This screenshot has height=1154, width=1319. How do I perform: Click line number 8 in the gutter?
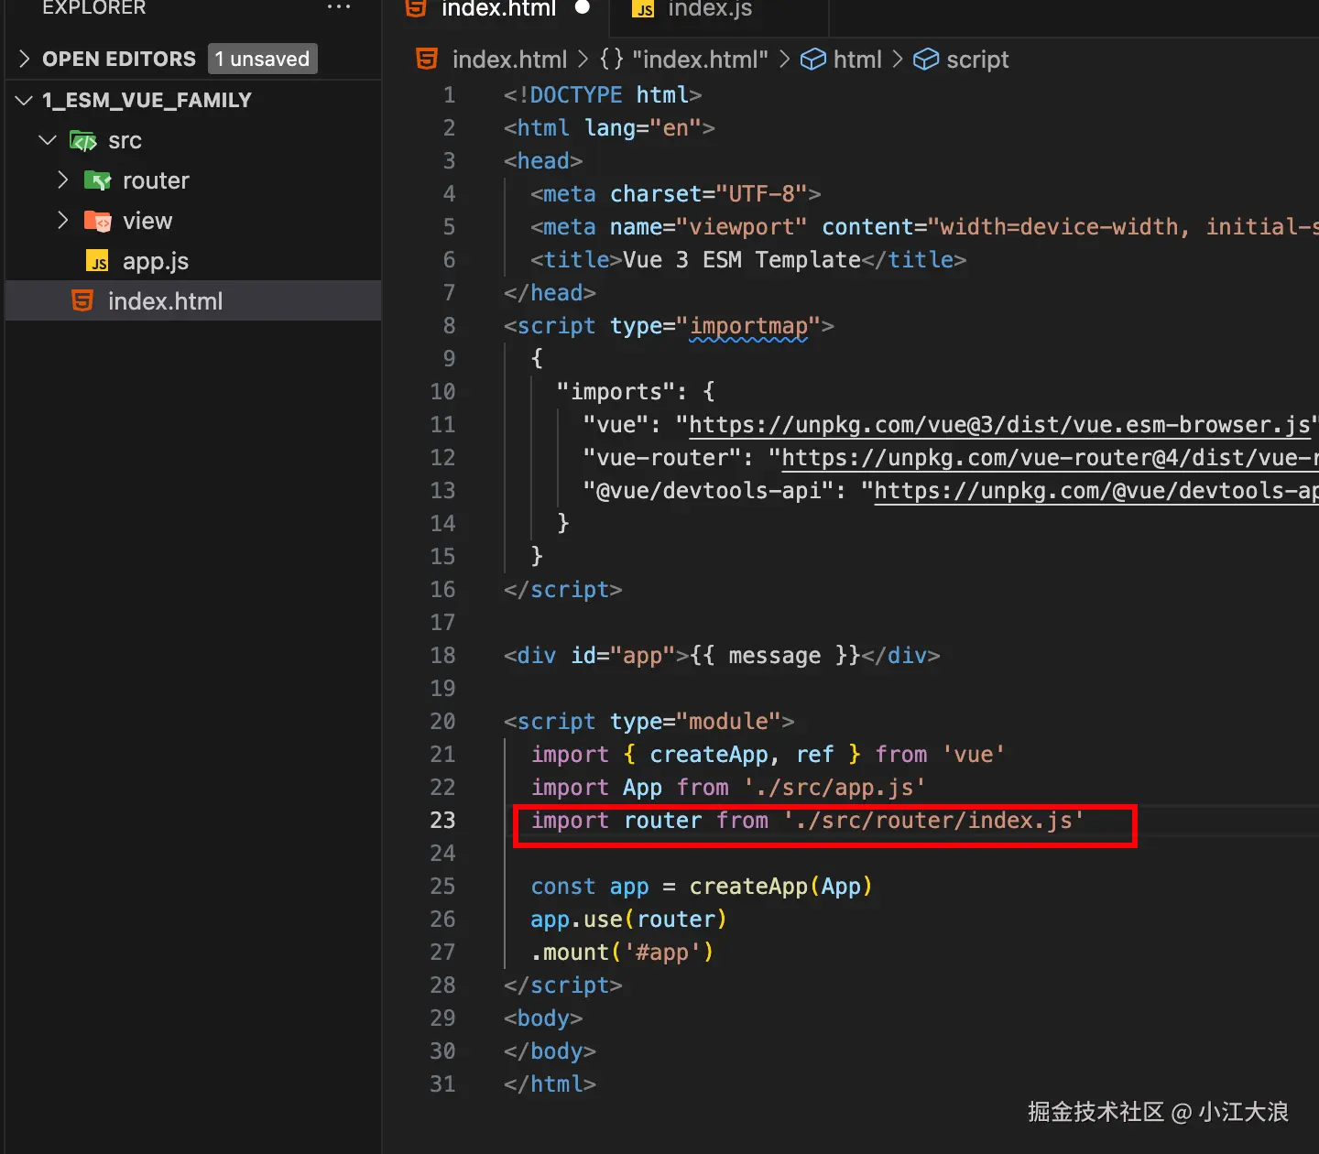click(449, 326)
